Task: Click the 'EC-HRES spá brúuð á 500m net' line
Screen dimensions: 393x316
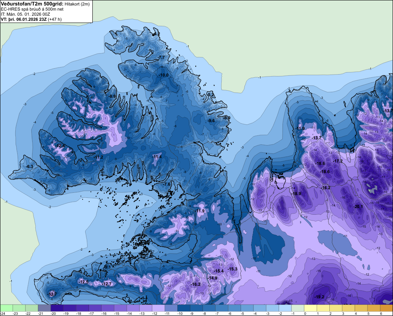Action: point(32,9)
